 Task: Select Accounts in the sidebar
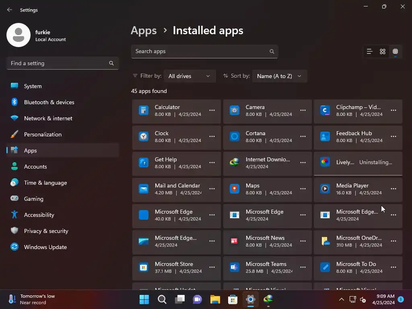[x=63, y=167]
